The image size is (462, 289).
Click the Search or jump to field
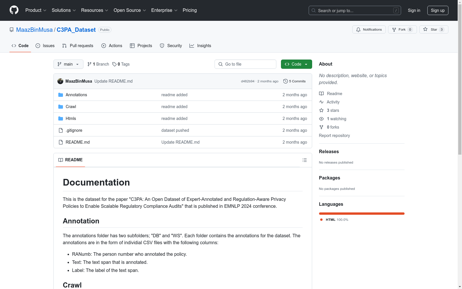click(x=355, y=10)
